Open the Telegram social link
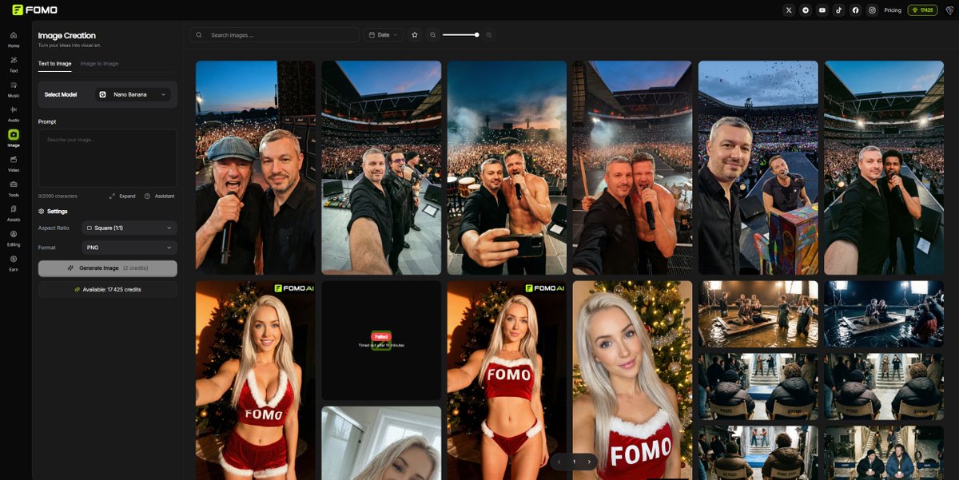Image resolution: width=959 pixels, height=480 pixels. coord(806,10)
